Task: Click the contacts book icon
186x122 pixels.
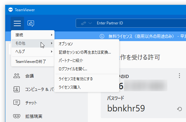Action: click(16, 89)
